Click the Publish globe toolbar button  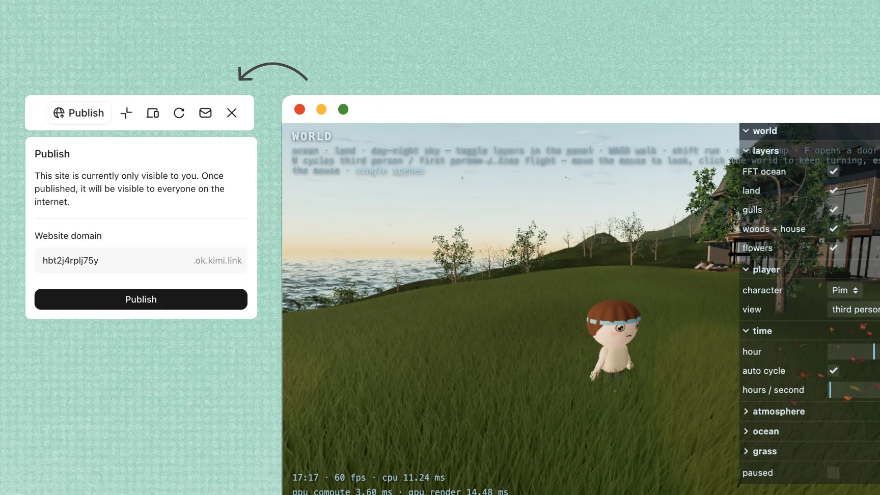click(79, 113)
